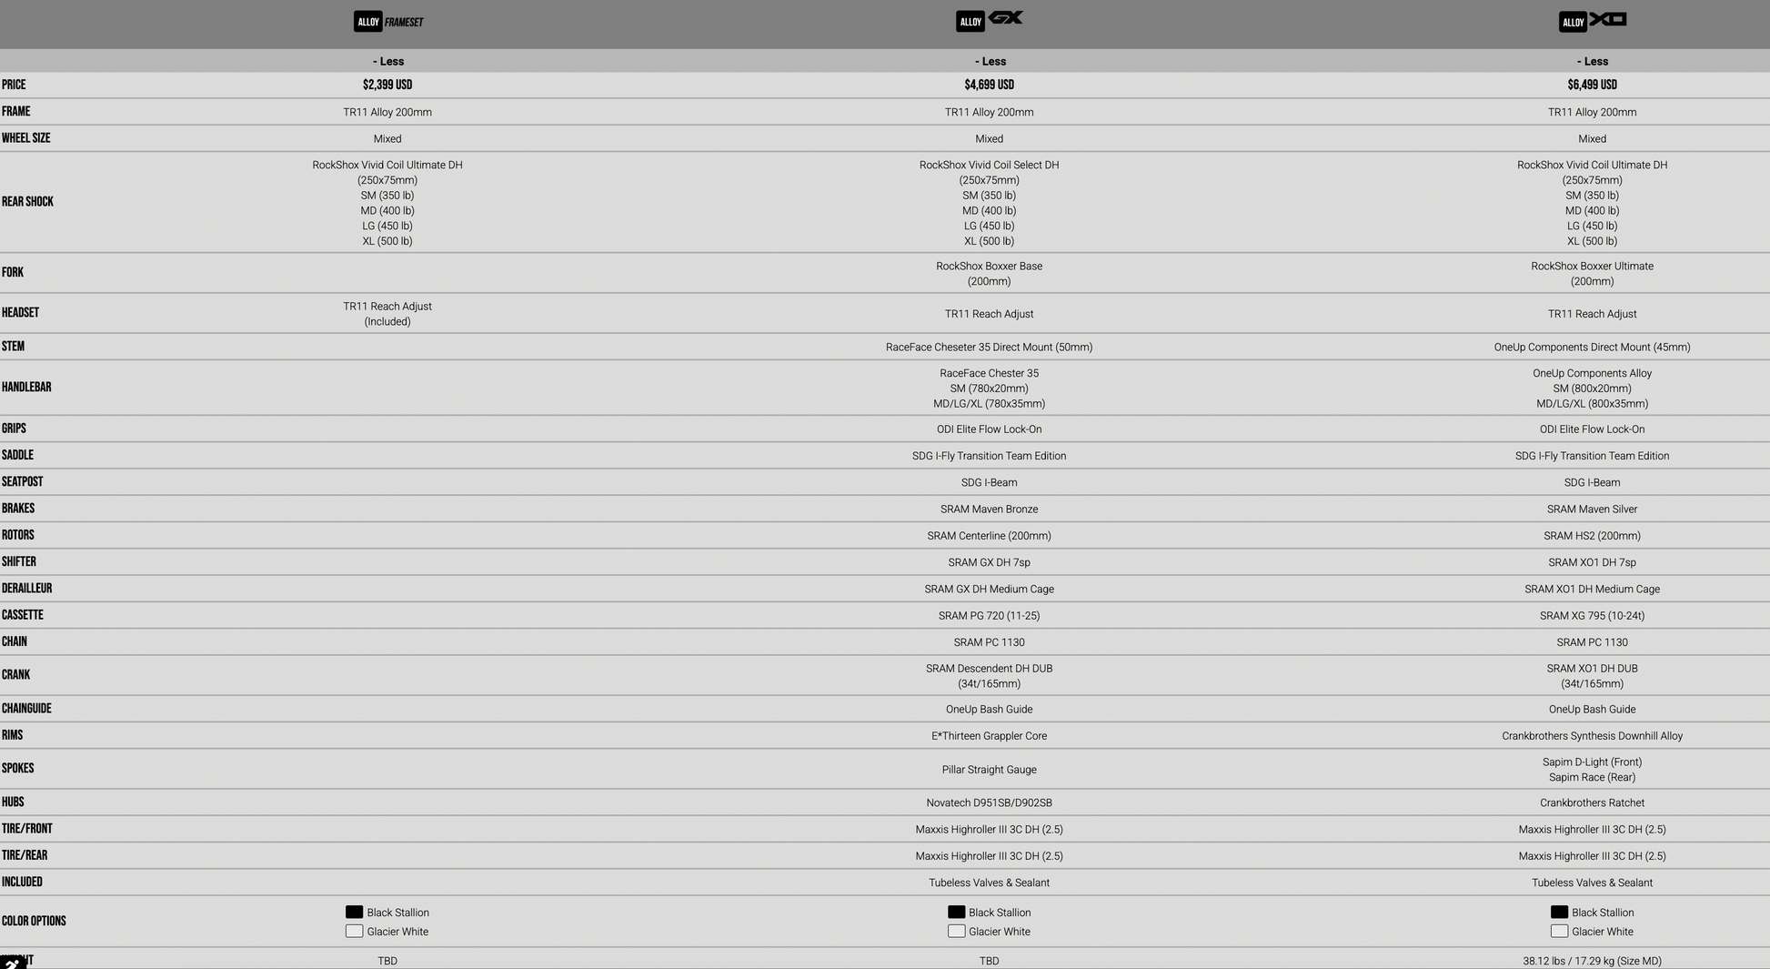The image size is (1770, 969).
Task: Select Black Stallion swatch under Alloy GX
Action: 956,912
